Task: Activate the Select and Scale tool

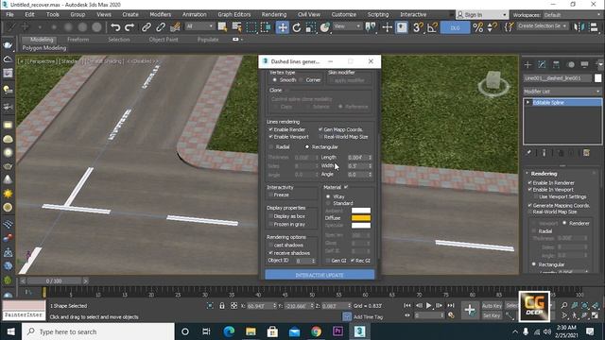Action: 311,27
